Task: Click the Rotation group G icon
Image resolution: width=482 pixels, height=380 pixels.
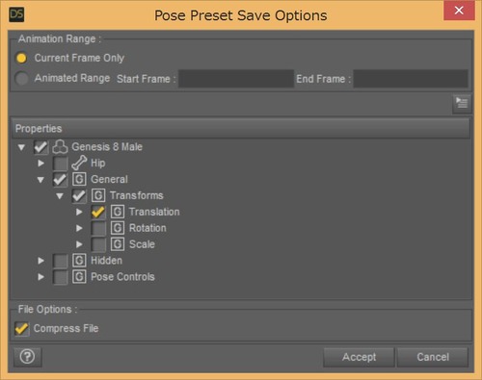Action: tap(118, 228)
